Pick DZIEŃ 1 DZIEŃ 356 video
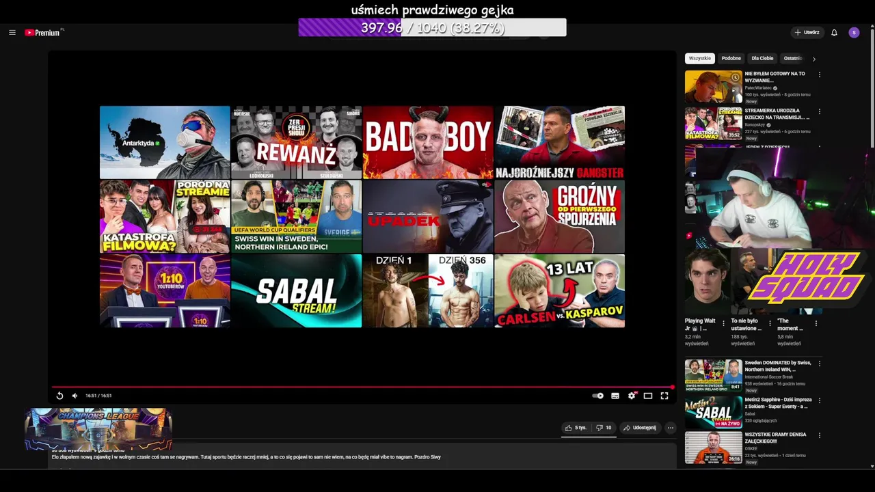The image size is (875, 492). [428, 290]
